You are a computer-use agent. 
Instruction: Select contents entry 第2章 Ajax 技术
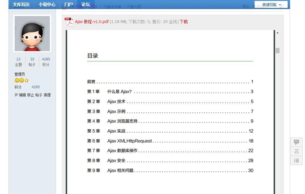point(170,102)
